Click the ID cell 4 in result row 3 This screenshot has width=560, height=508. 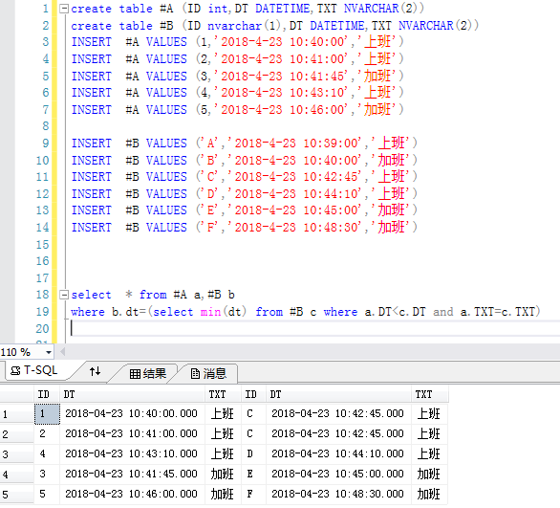click(x=47, y=454)
